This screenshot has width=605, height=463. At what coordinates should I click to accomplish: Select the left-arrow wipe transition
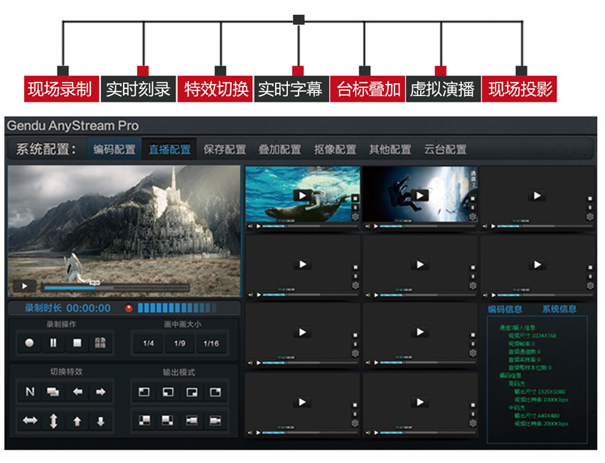(x=77, y=392)
